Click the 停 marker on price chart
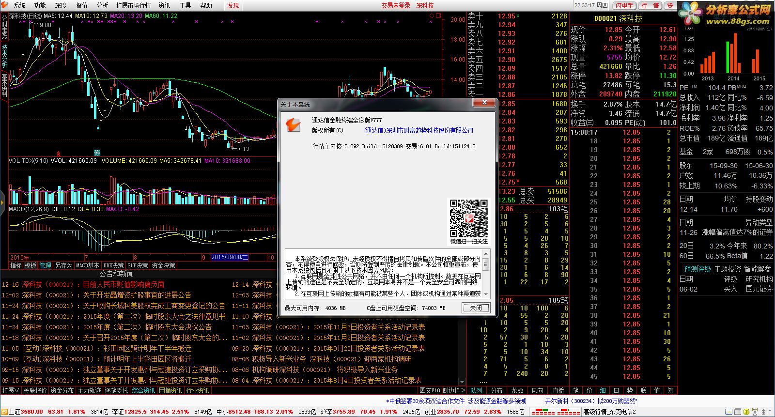Screen dimensions: 775x417 click(97, 153)
